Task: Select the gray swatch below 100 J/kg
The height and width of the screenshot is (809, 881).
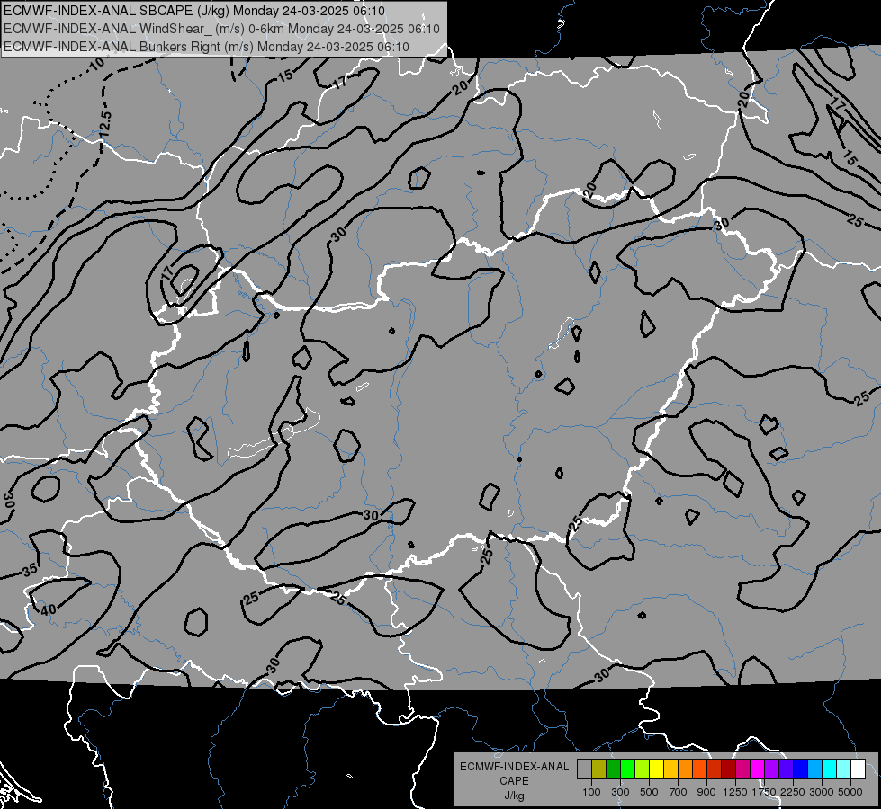Action: click(584, 769)
